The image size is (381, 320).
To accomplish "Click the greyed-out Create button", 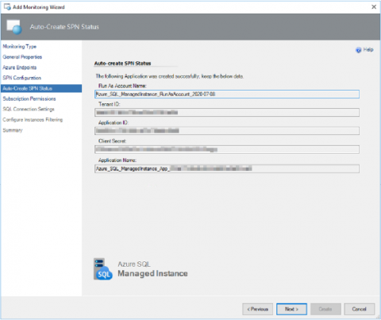I will pyautogui.click(x=325, y=309).
